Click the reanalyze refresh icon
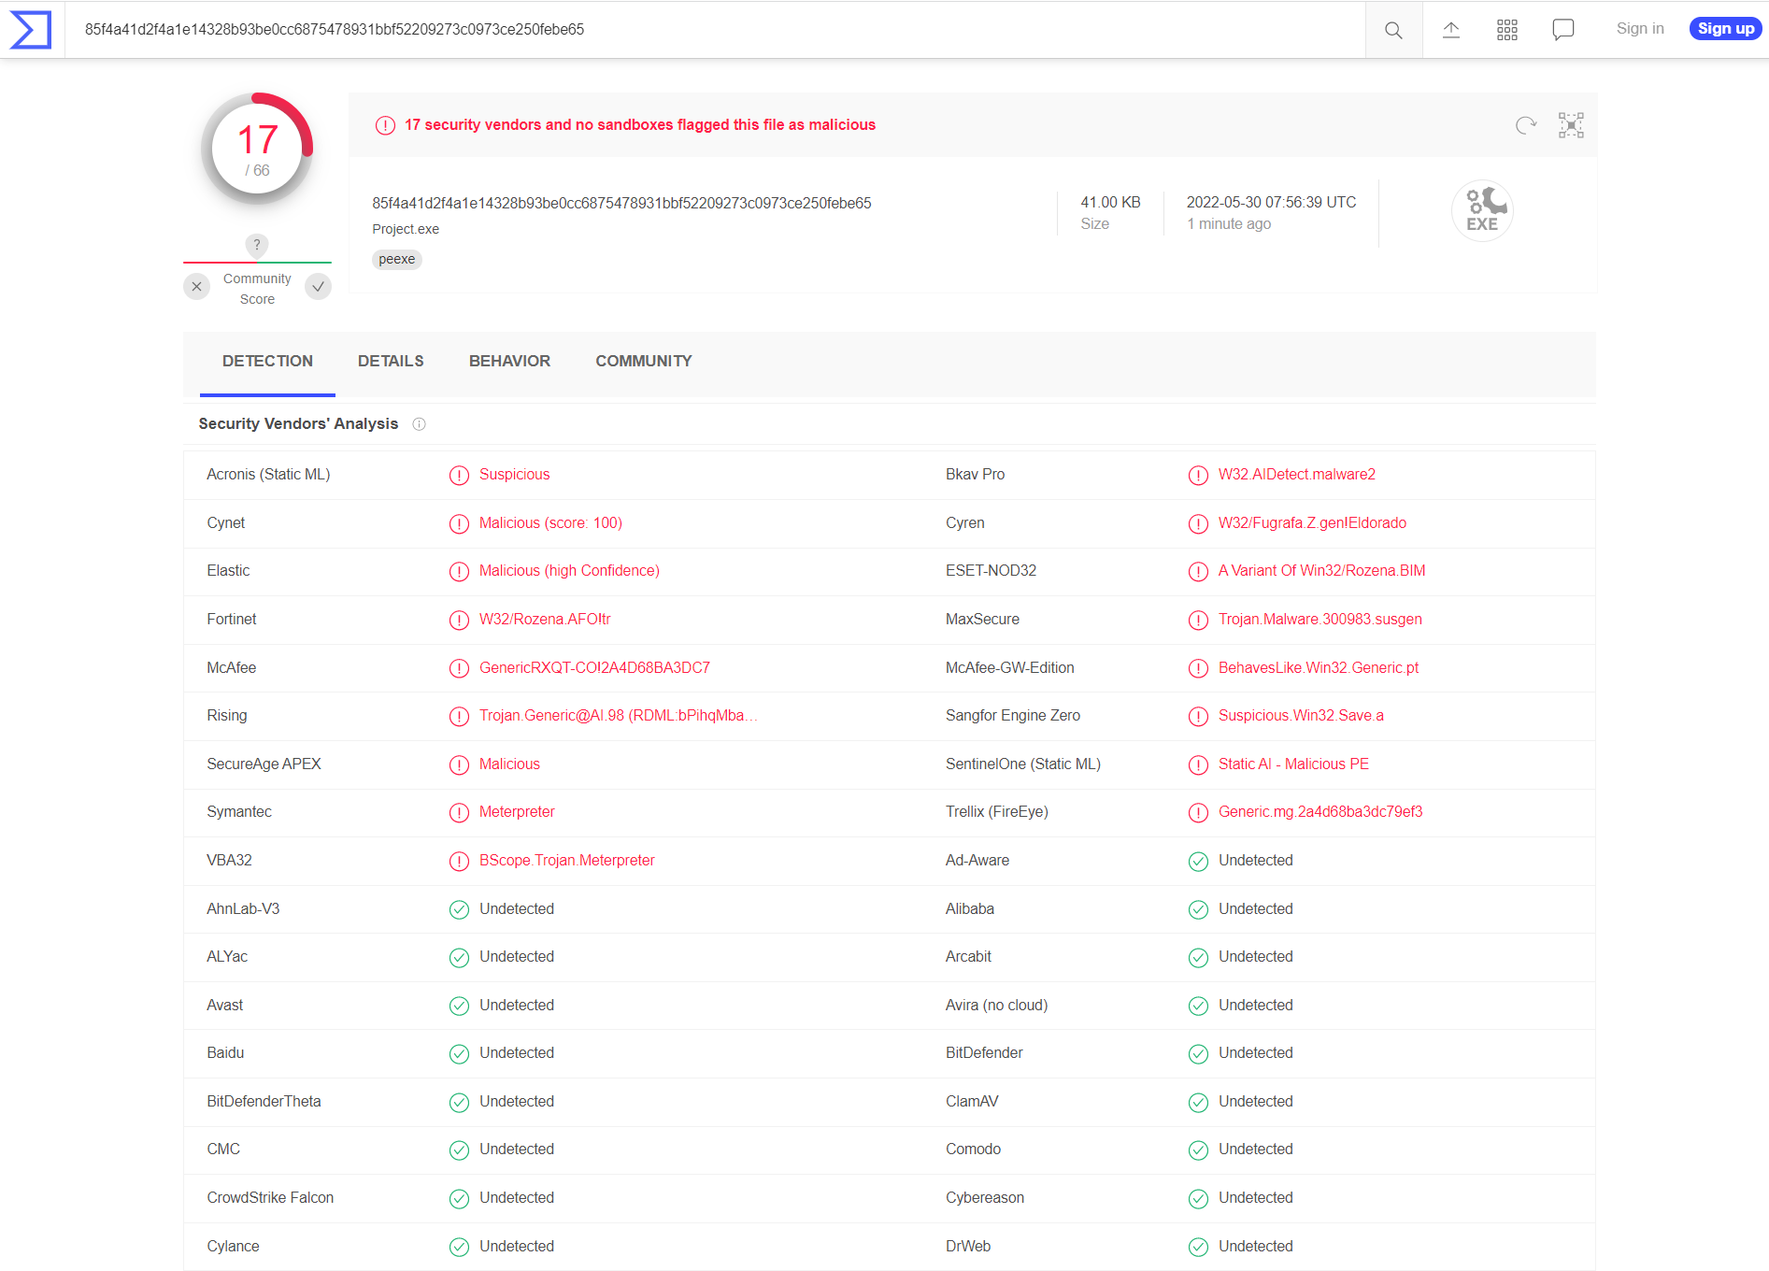Screen dimensions: 1769x1271 [1525, 125]
